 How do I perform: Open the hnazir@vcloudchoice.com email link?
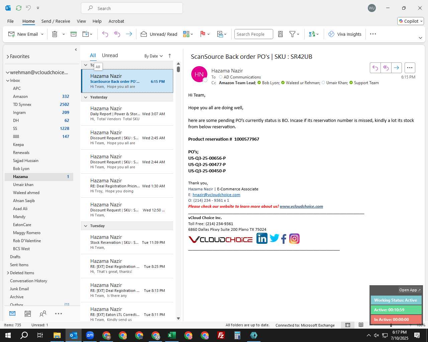[216, 195]
